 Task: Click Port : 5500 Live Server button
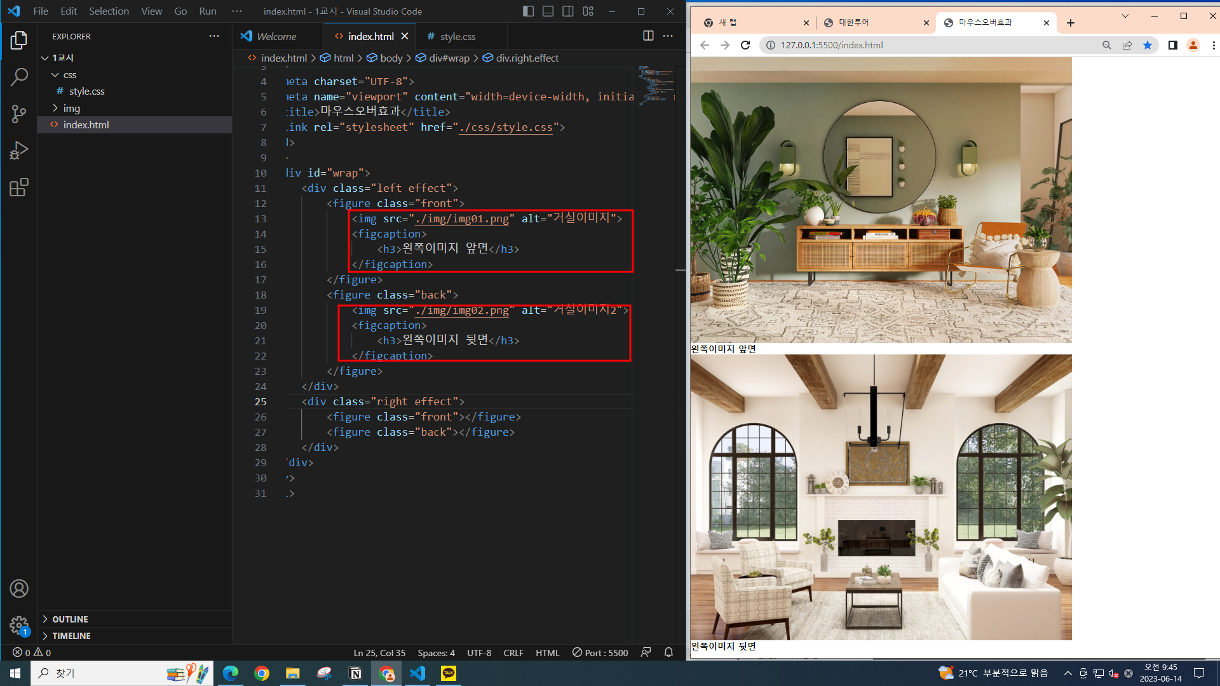600,652
